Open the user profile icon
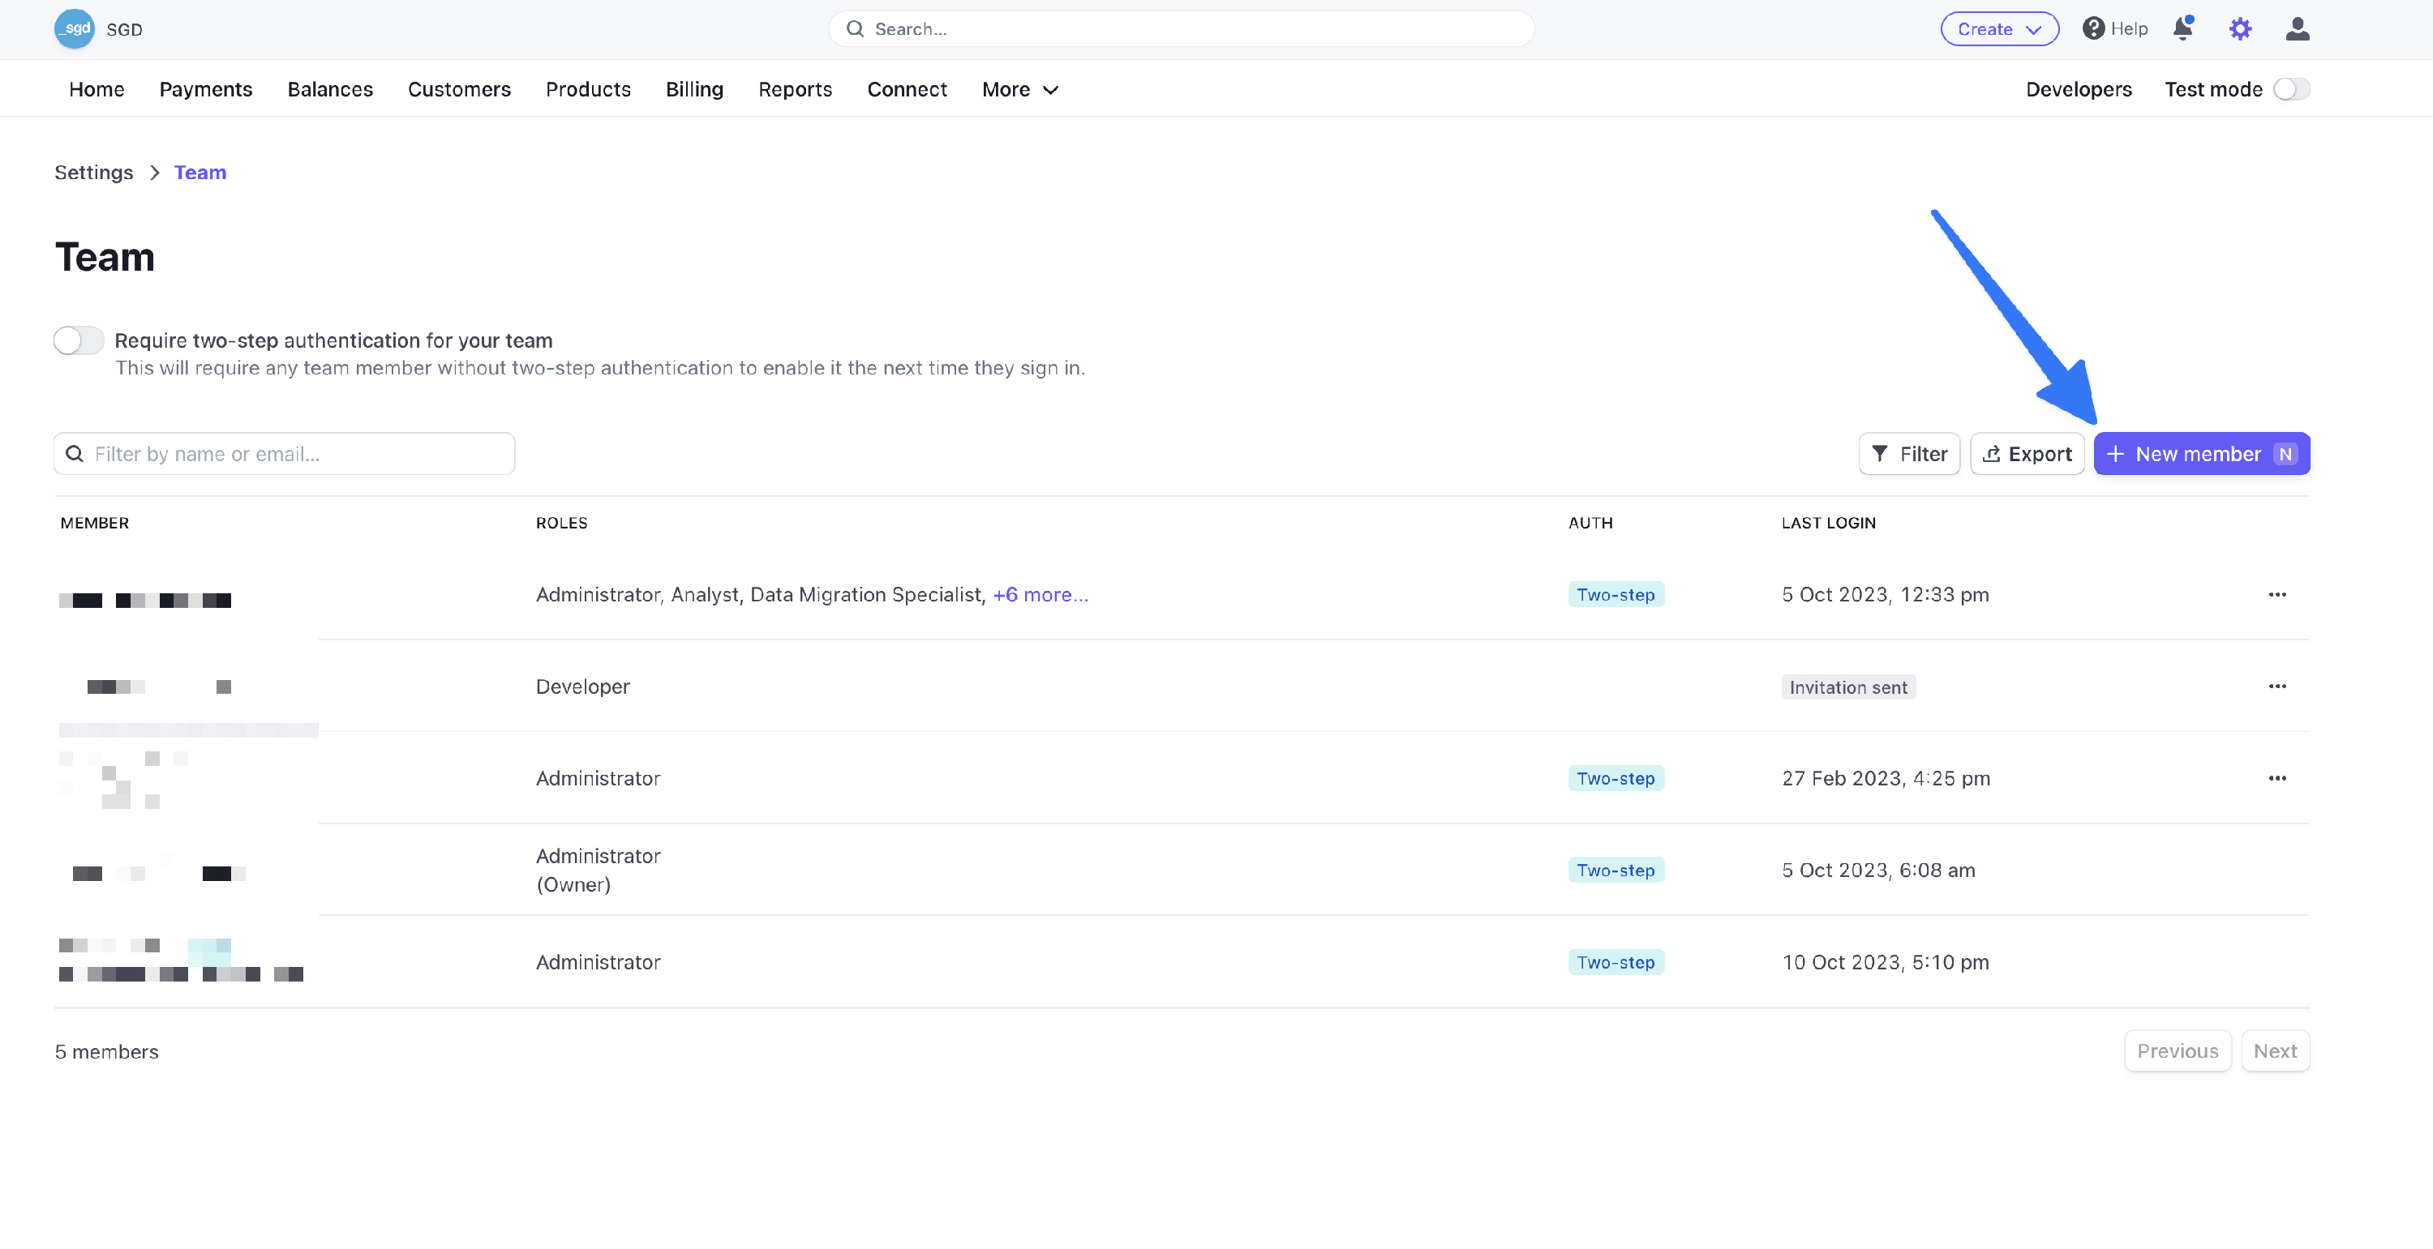The width and height of the screenshot is (2433, 1249). pyautogui.click(x=2297, y=29)
